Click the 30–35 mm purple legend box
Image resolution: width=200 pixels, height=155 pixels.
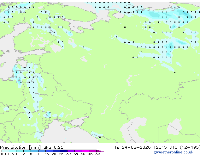point(71,151)
